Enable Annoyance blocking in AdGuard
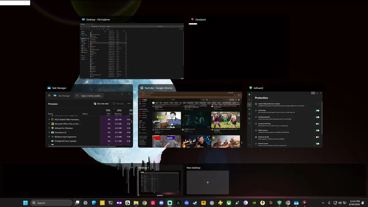 click(317, 124)
